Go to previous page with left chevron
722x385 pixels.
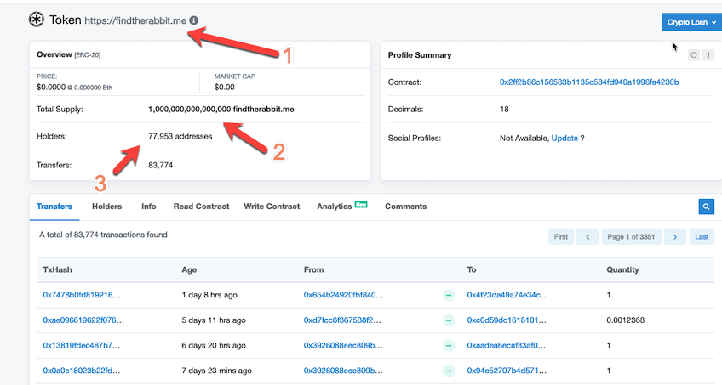(587, 236)
